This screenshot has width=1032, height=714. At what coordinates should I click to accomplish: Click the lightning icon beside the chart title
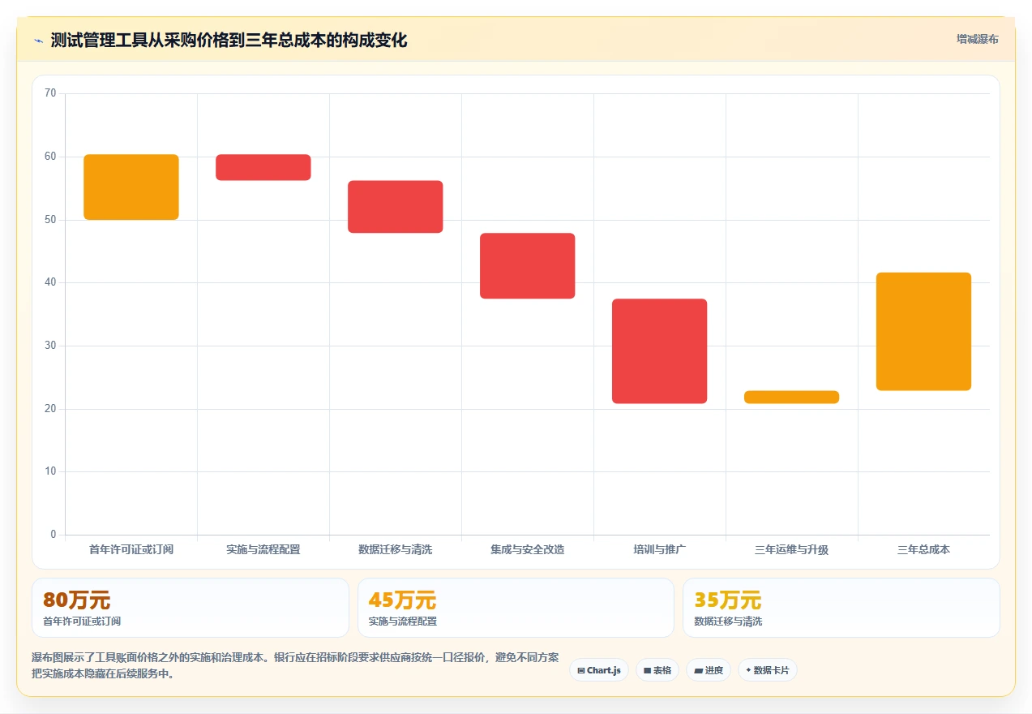38,41
